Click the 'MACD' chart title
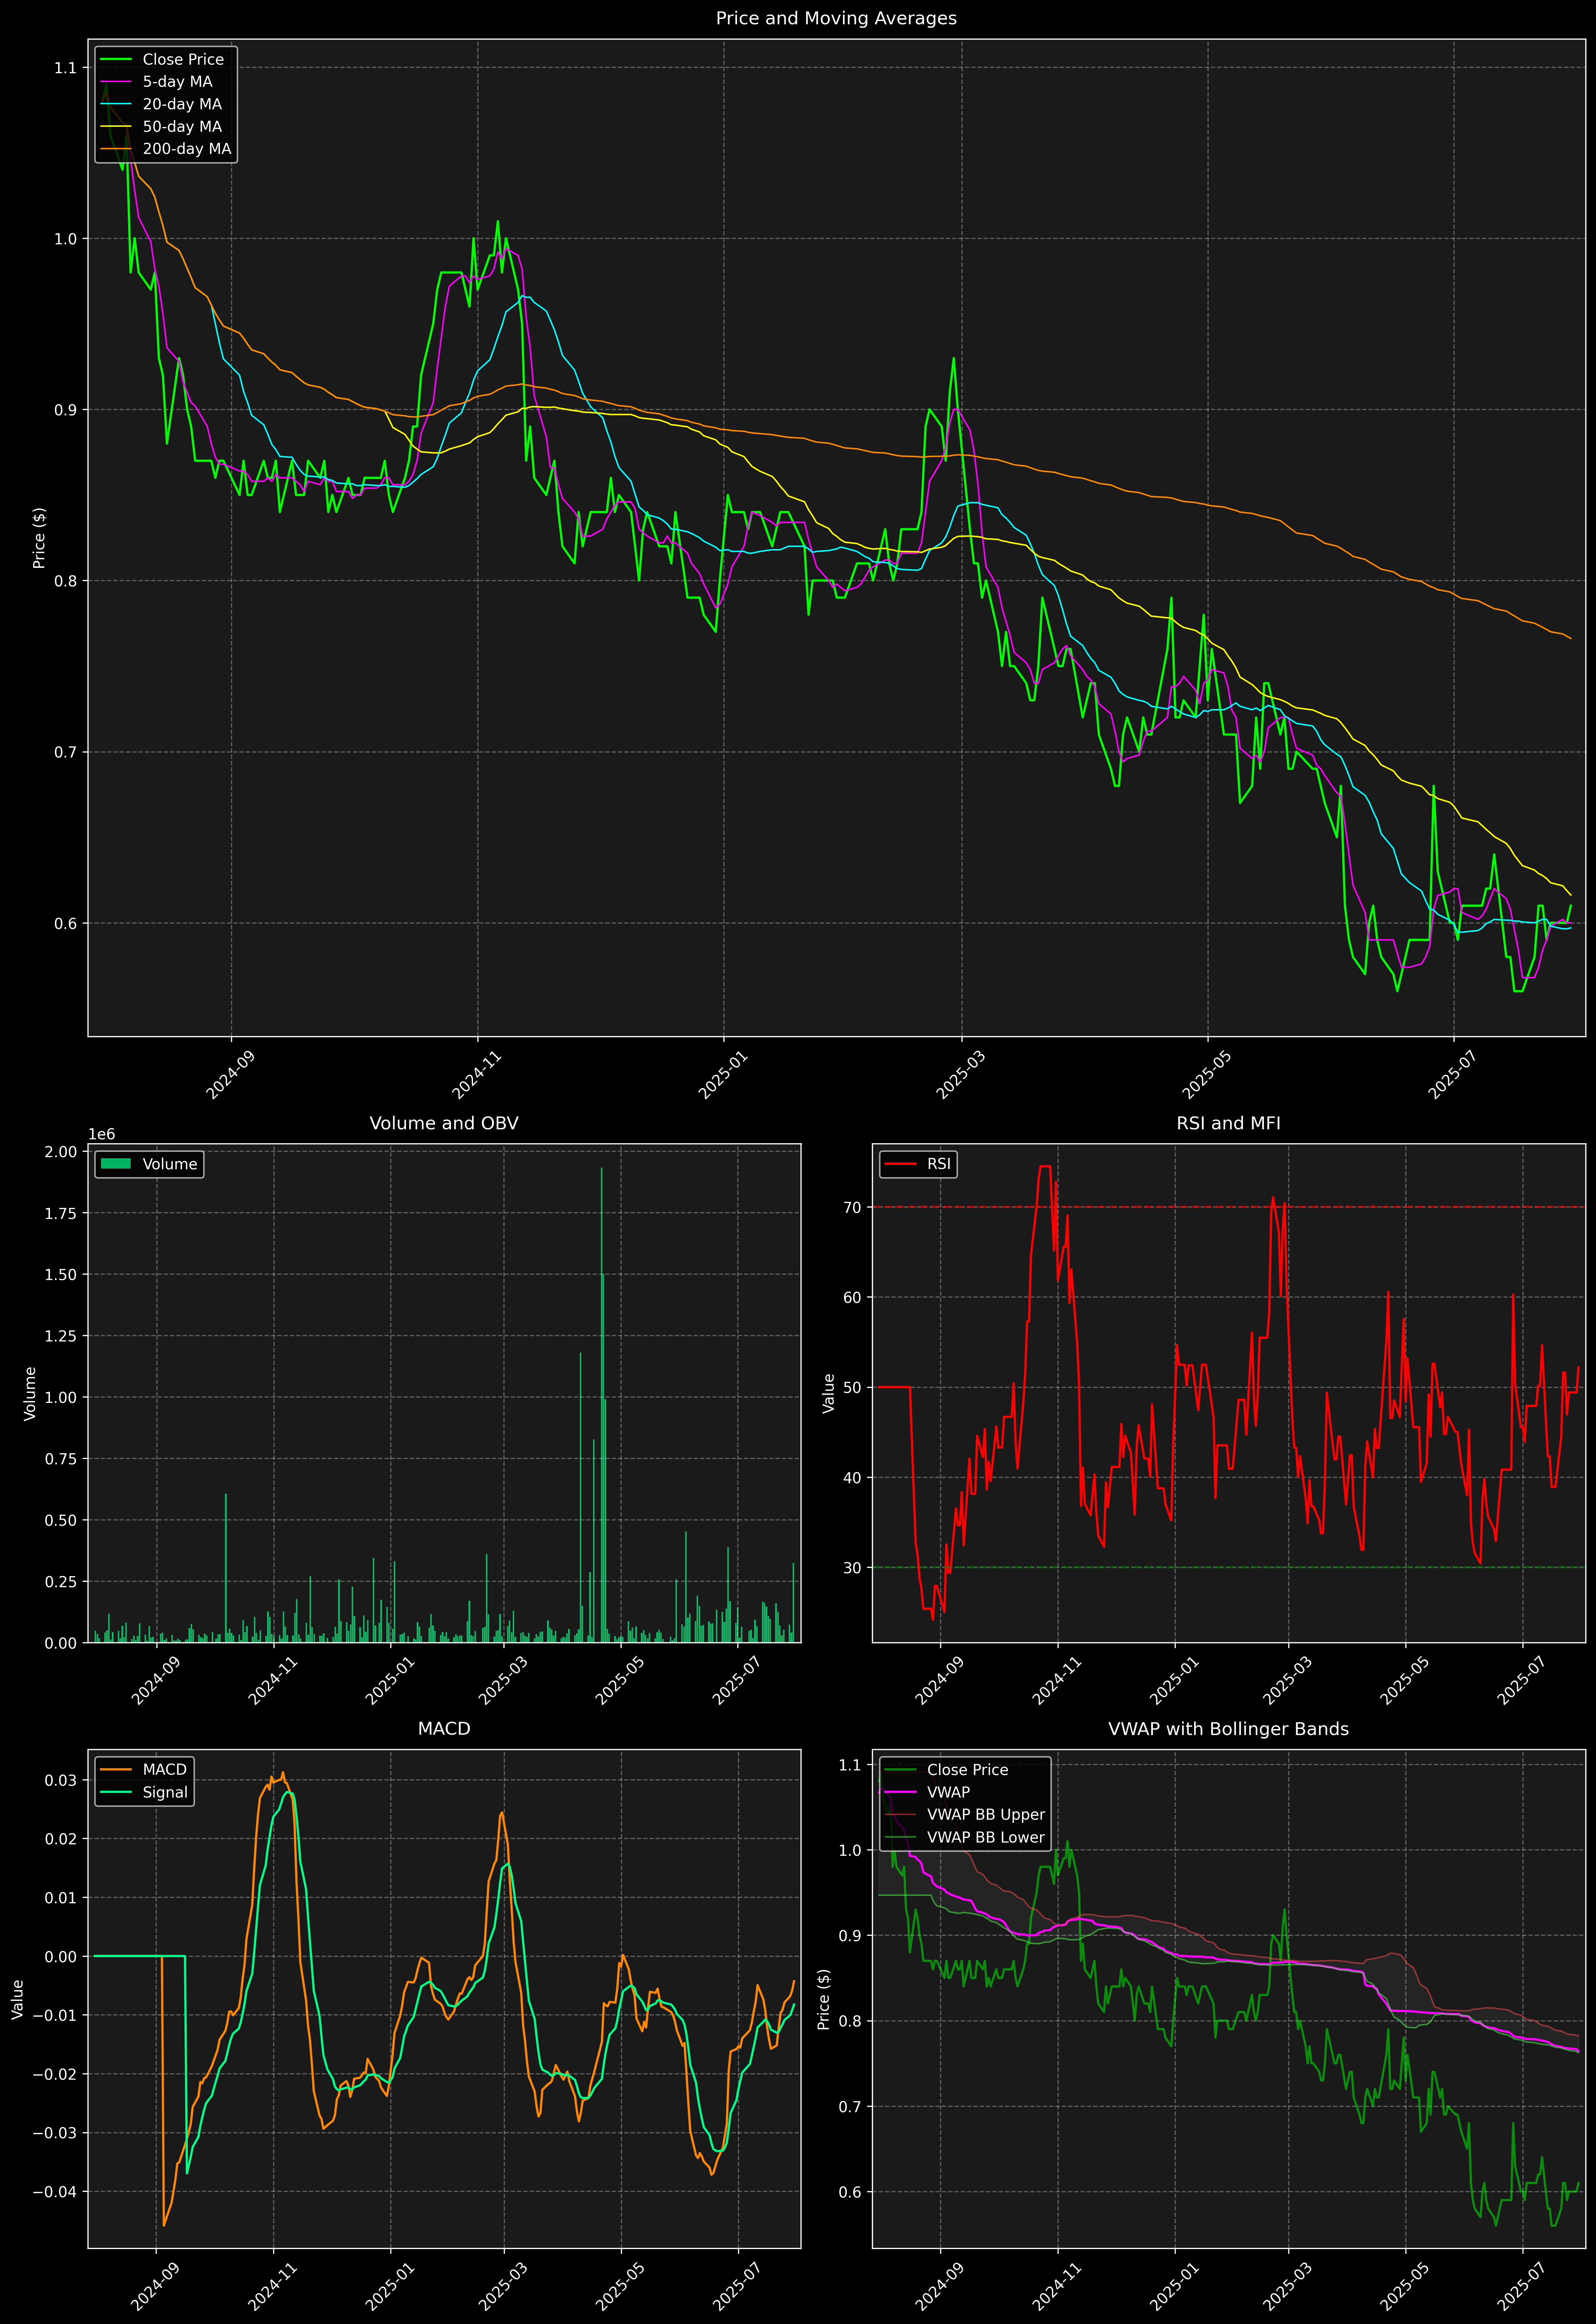 tap(444, 1729)
